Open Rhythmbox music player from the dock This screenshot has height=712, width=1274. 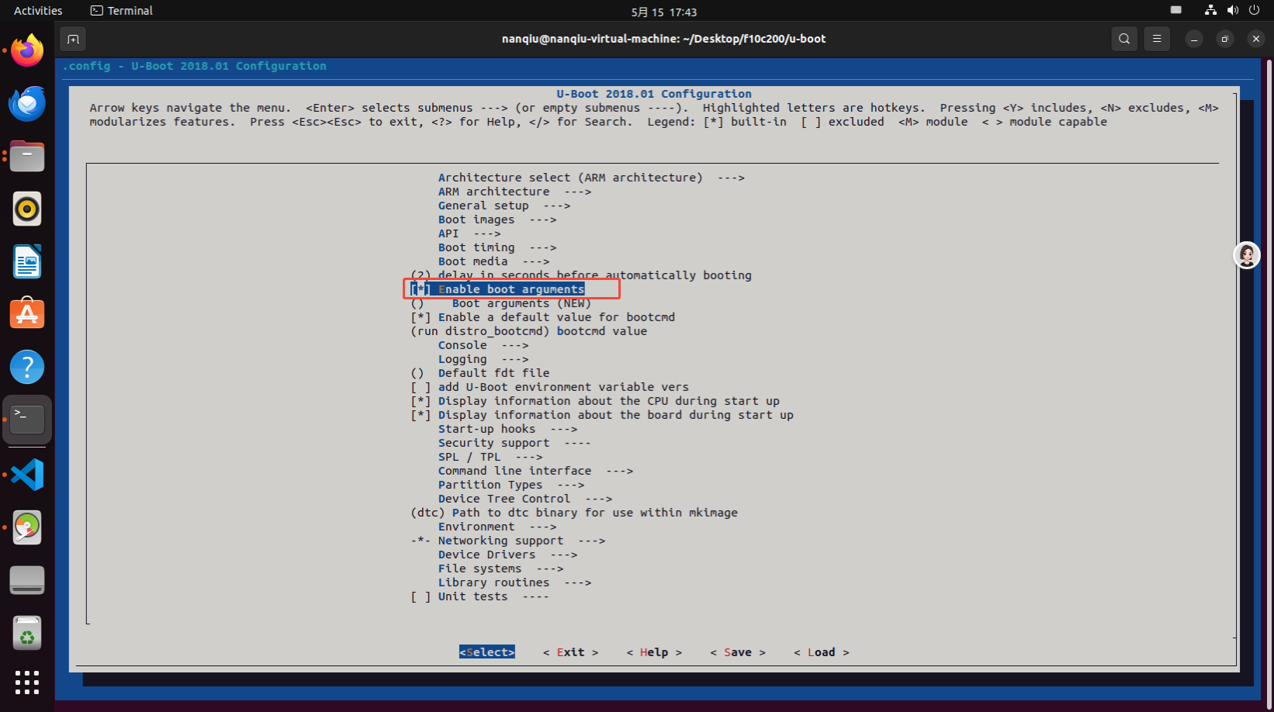pyautogui.click(x=27, y=209)
